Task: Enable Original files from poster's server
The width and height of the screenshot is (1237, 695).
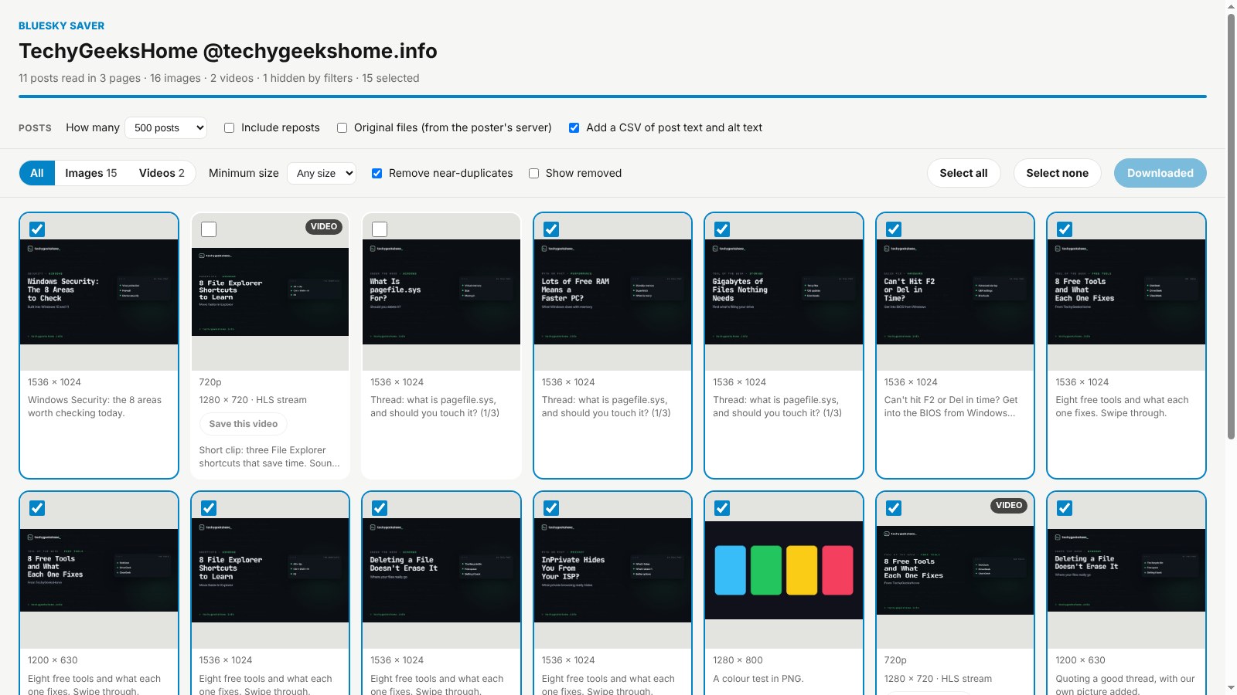Action: [x=342, y=128]
